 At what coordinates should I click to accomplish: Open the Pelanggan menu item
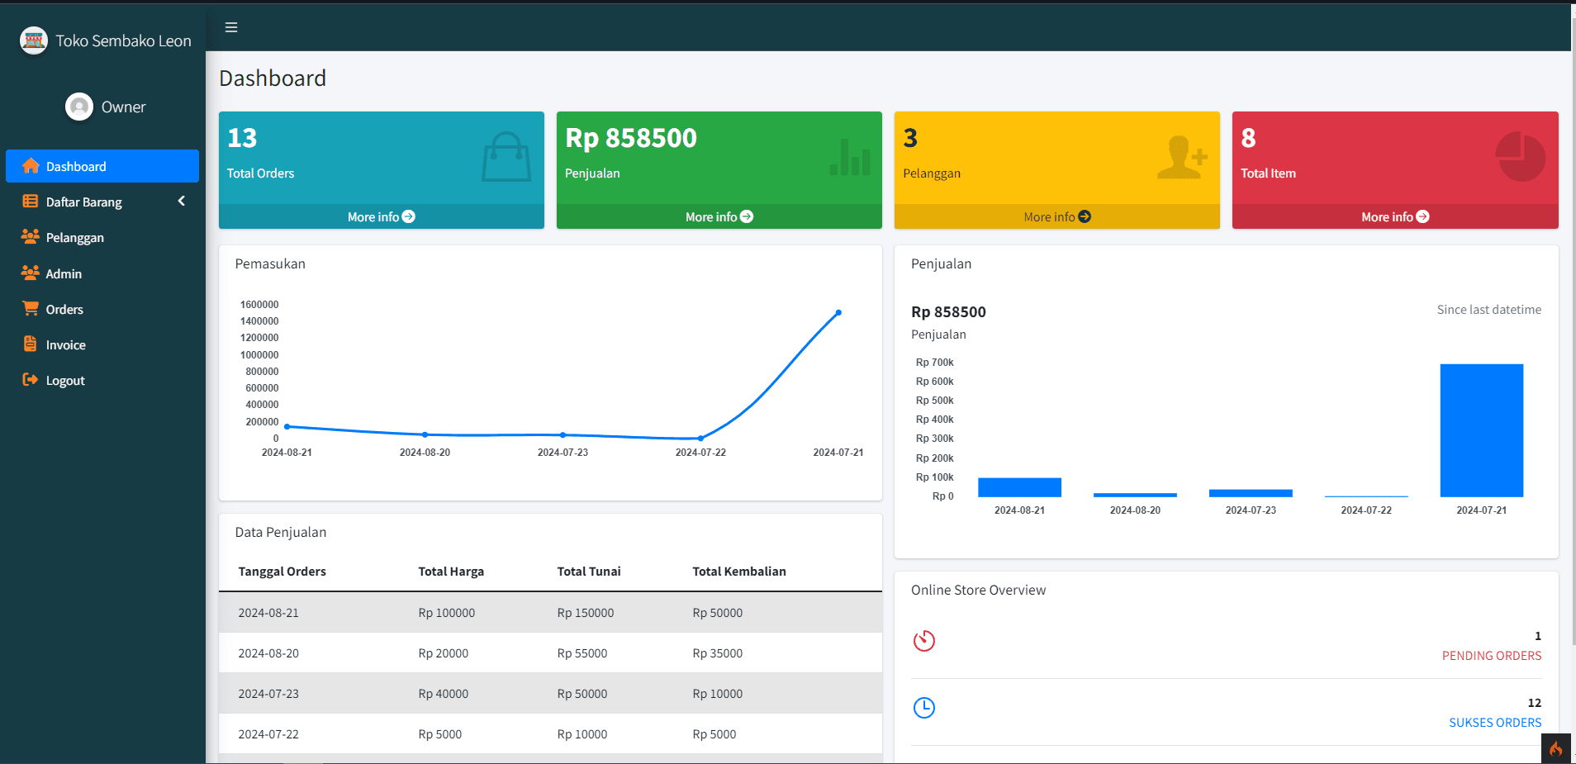coord(74,238)
